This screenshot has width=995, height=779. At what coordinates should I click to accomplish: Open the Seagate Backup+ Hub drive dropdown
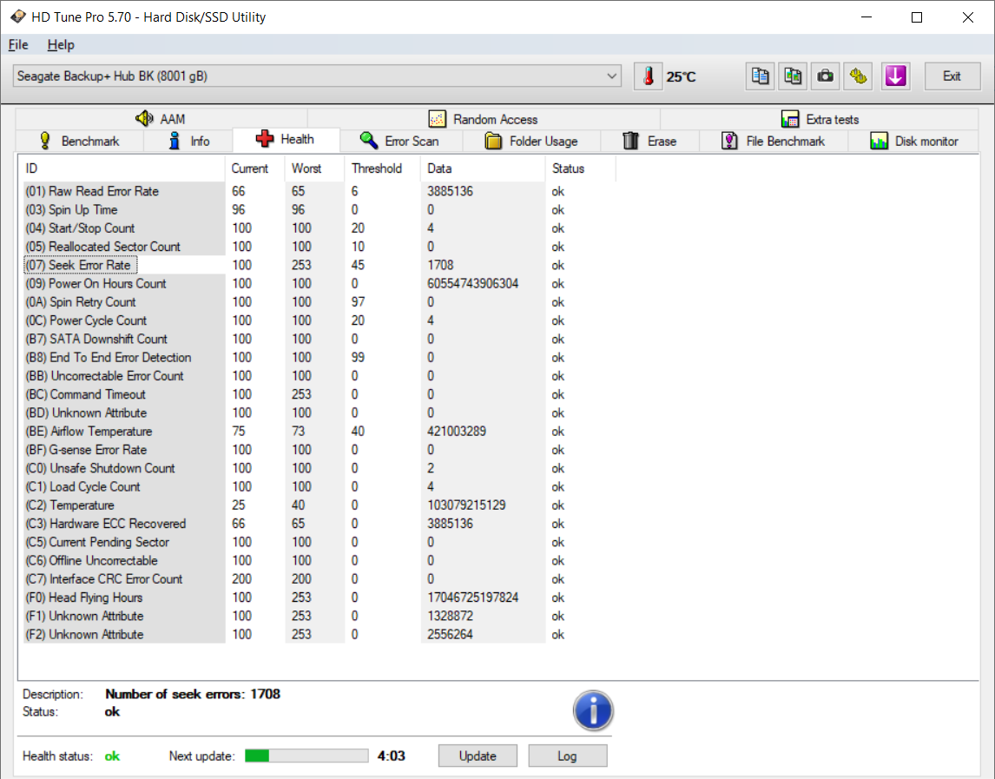click(x=317, y=76)
